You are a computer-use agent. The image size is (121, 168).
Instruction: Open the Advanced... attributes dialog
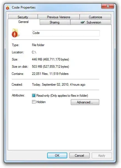coord(85,102)
